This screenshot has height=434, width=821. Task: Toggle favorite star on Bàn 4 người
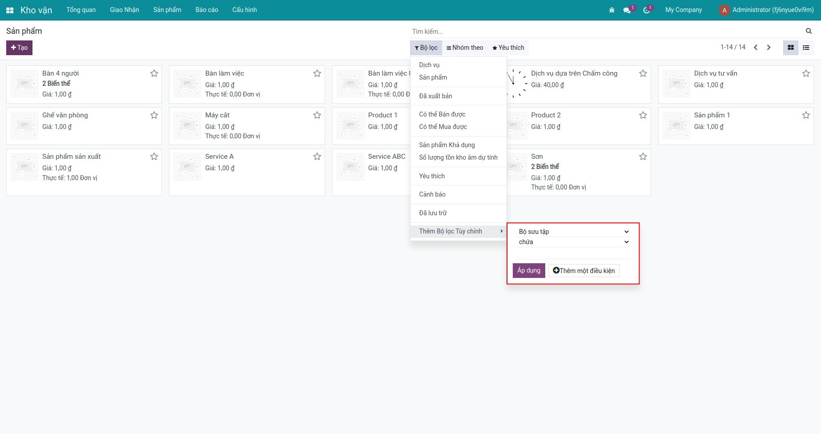pos(154,73)
